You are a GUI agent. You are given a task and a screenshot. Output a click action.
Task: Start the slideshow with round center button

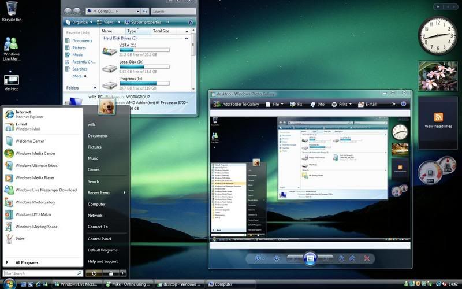coord(310,258)
